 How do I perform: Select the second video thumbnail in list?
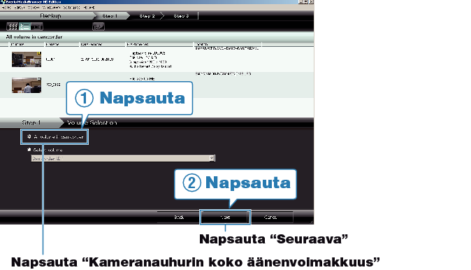(27, 85)
